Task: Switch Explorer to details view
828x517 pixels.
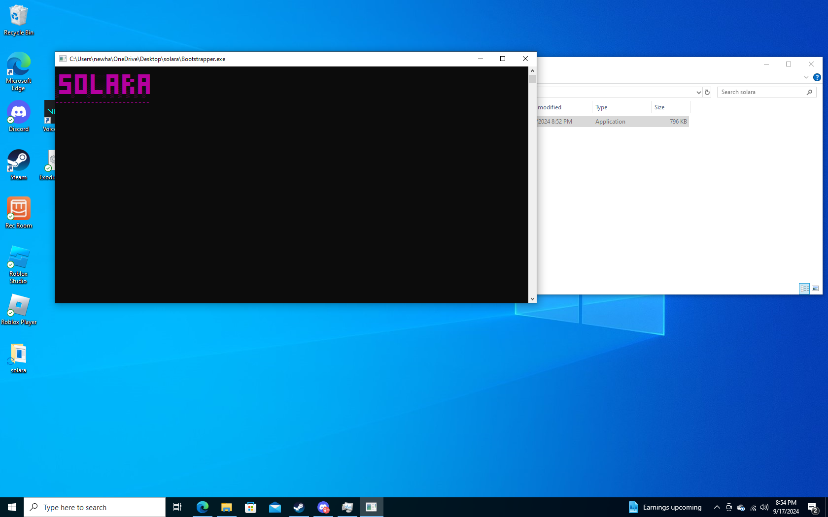Action: pyautogui.click(x=804, y=289)
